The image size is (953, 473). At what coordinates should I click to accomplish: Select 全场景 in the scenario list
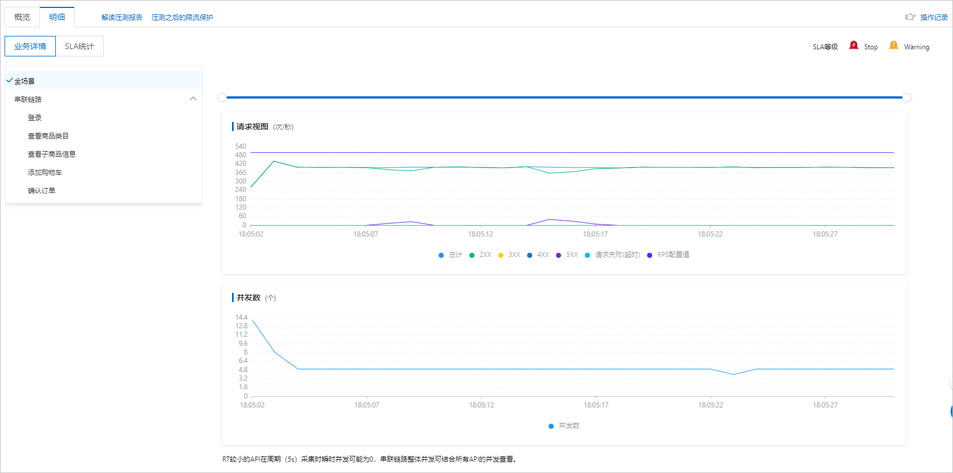[104, 81]
